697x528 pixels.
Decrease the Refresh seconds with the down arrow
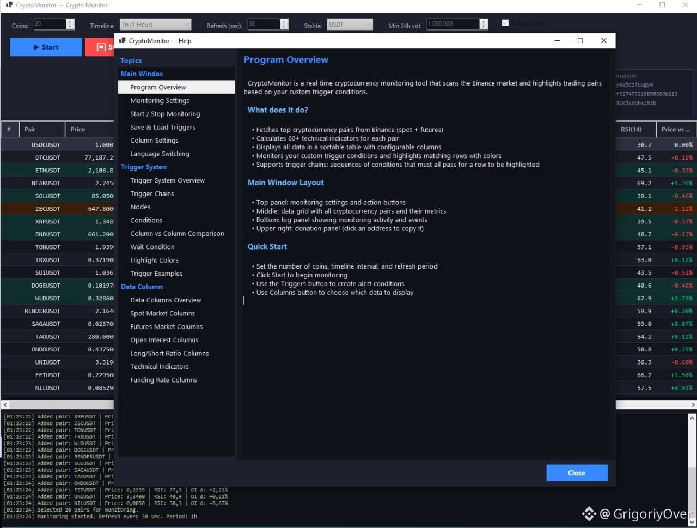[x=284, y=27]
